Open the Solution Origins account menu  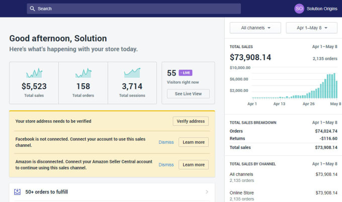coord(322,9)
